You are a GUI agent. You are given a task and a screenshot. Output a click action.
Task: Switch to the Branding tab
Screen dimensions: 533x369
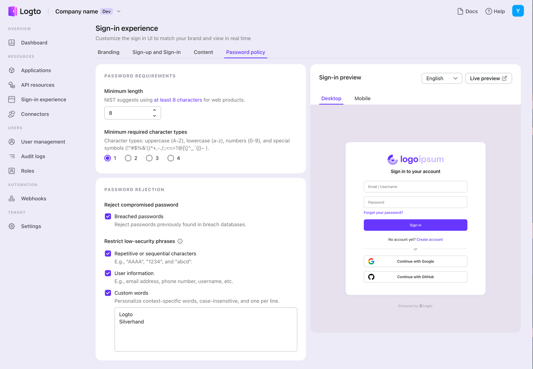coord(108,52)
